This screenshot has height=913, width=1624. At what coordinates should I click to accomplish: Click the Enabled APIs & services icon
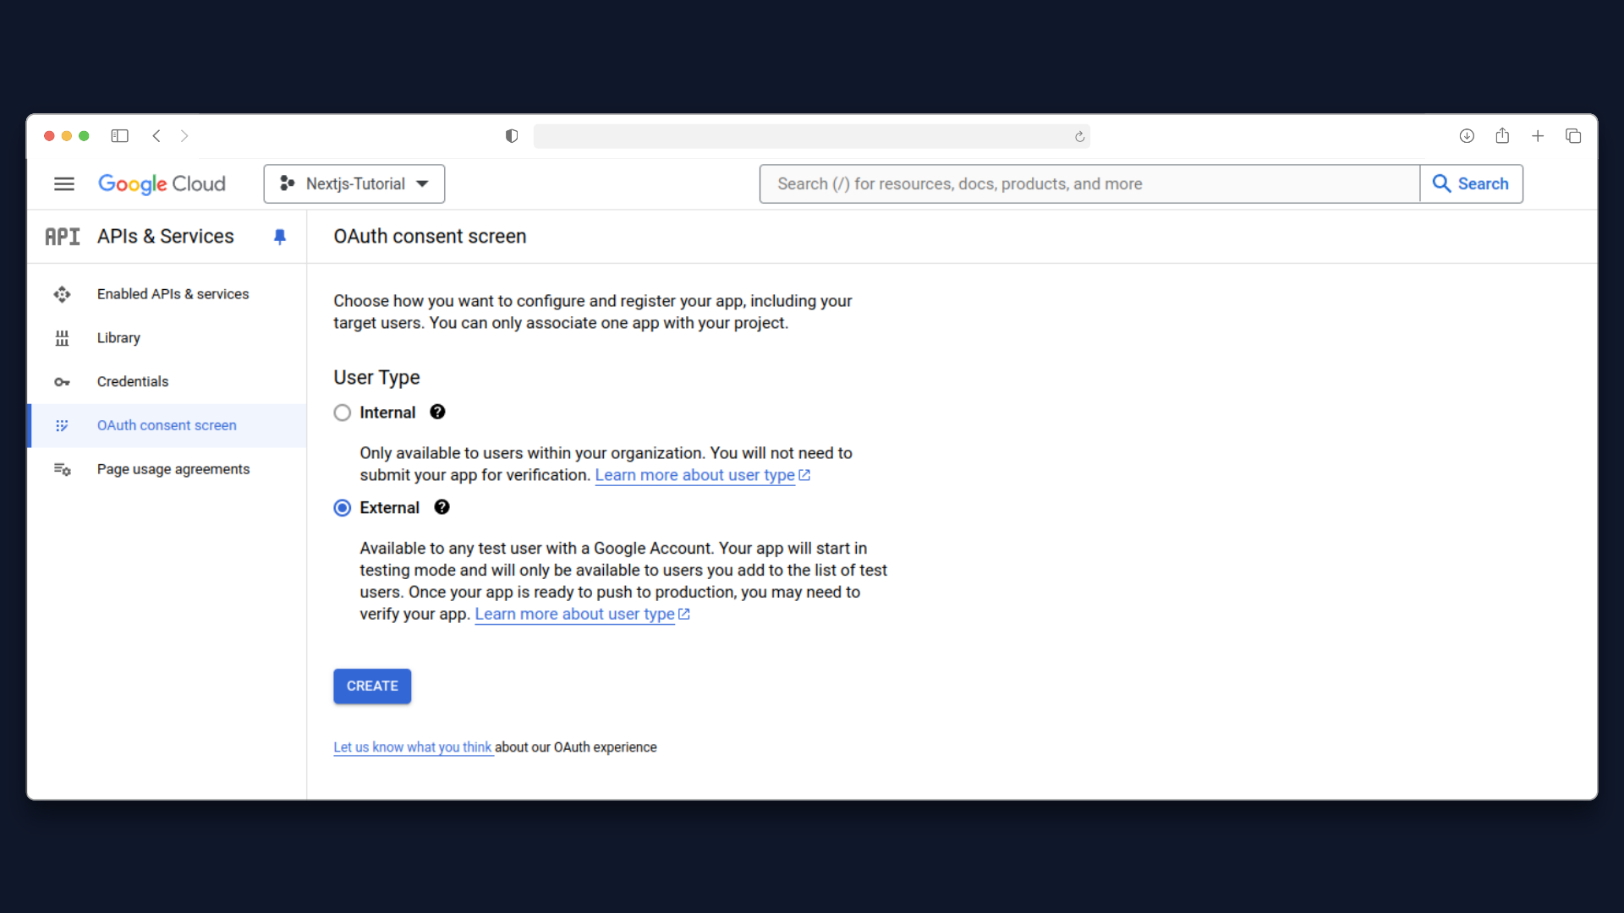(x=63, y=293)
